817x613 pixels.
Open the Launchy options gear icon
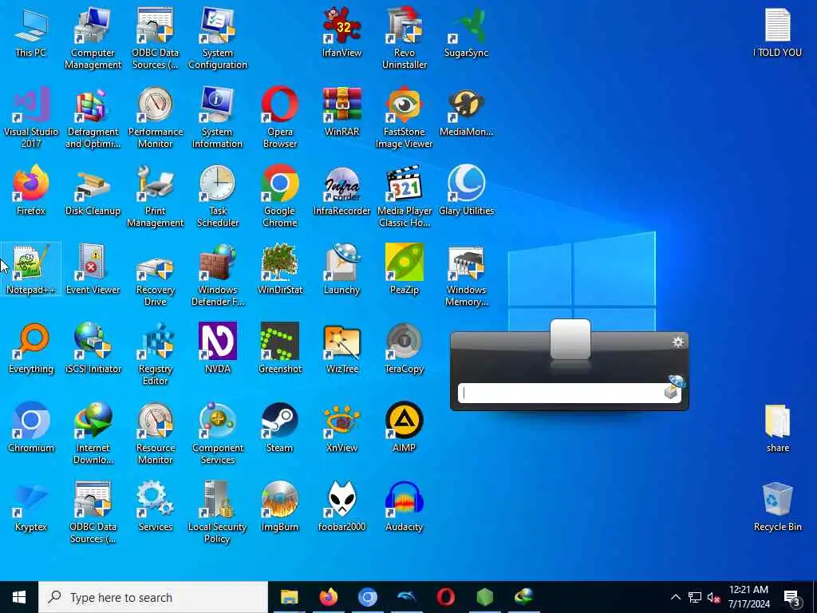(677, 342)
